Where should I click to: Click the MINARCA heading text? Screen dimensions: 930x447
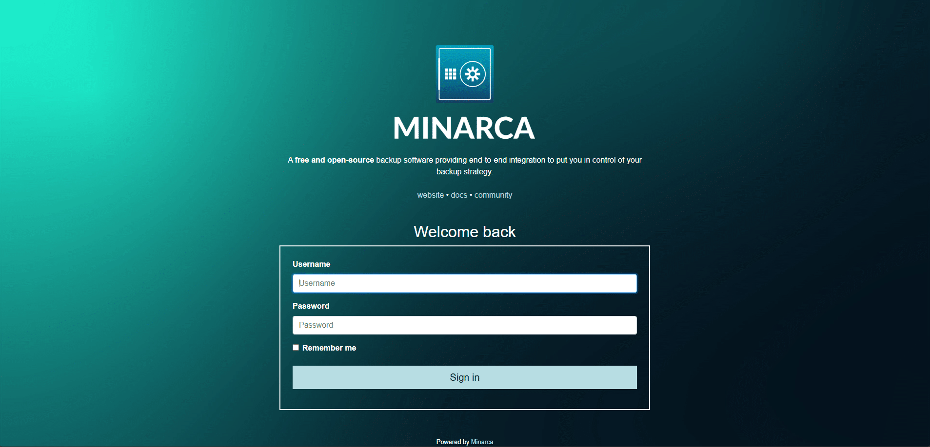click(x=464, y=128)
